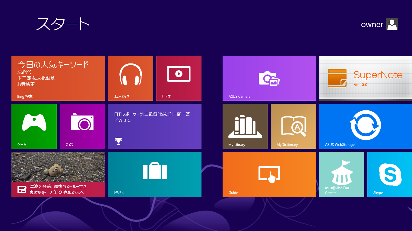Click the newspaper icon on news tile
This screenshot has height=231, width=412.
[x=22, y=189]
